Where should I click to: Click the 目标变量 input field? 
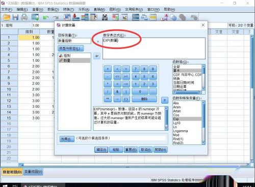pos(74,41)
